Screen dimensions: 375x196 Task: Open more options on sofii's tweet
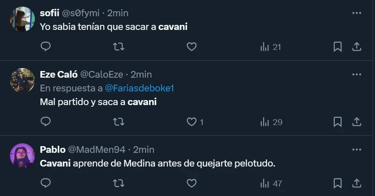(356, 13)
